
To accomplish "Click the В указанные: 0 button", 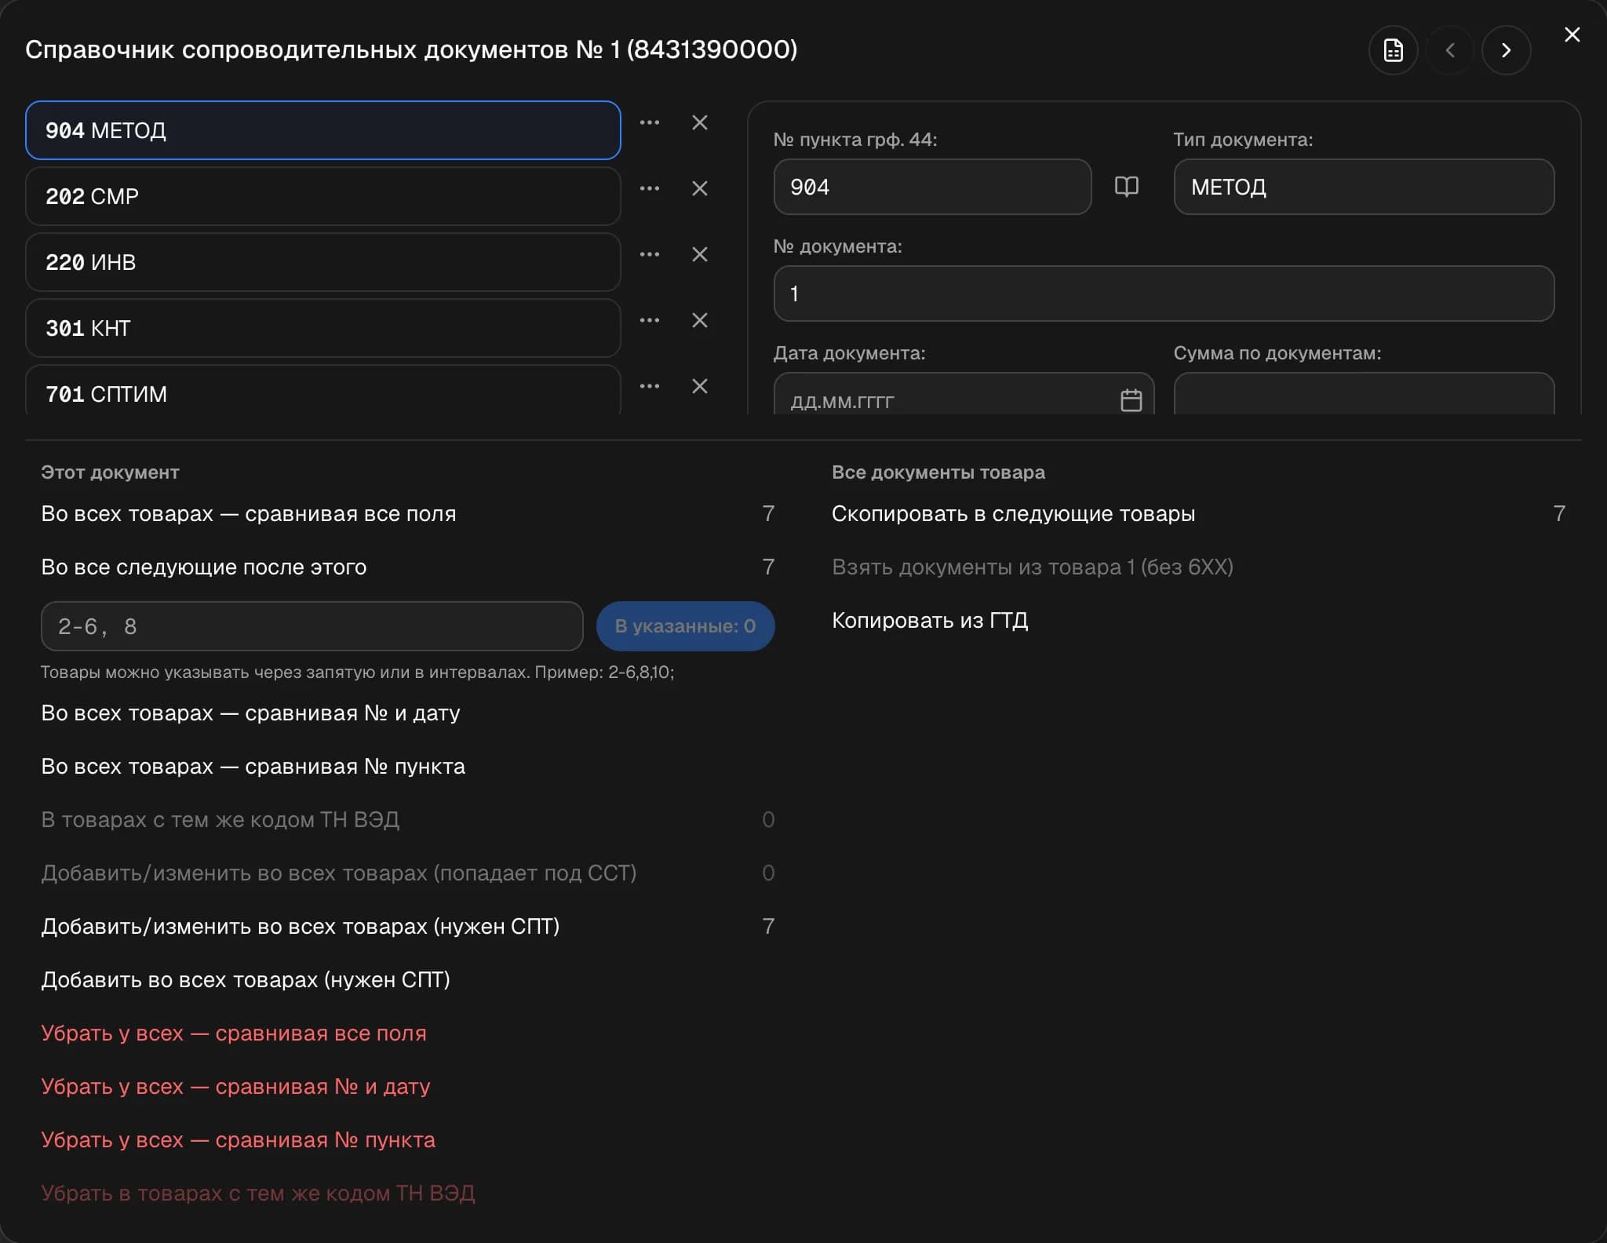I will 686,626.
